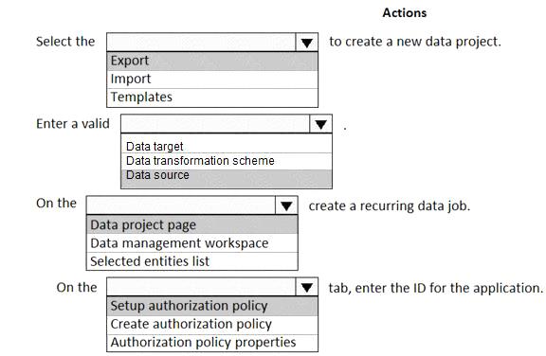Click the application ID tab combo field
The width and height of the screenshot is (546, 356).
tap(201, 287)
